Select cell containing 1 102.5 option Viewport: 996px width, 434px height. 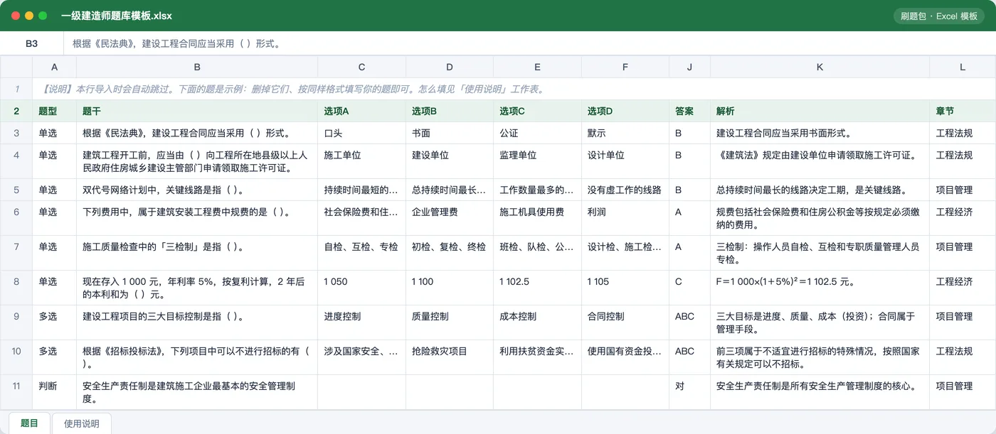point(537,287)
